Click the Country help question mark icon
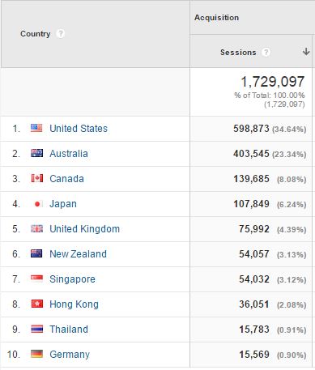The width and height of the screenshot is (315, 370). 61,34
